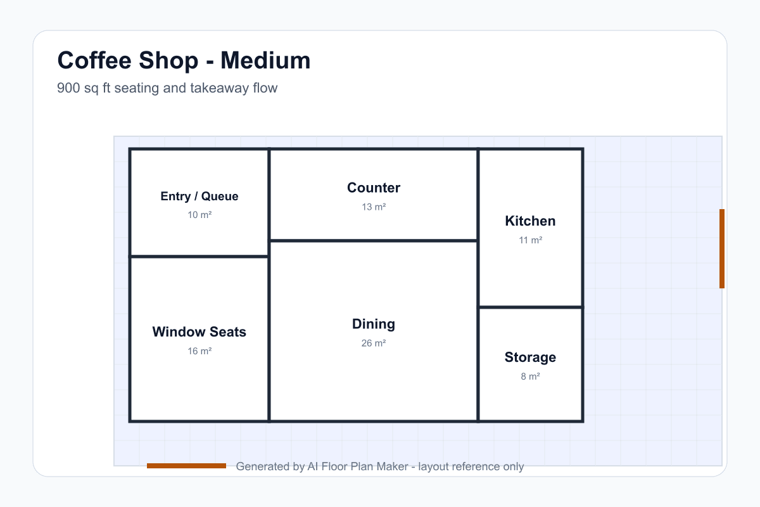760x507 pixels.
Task: Click the wall between Counter and Dining
Action: 374,241
